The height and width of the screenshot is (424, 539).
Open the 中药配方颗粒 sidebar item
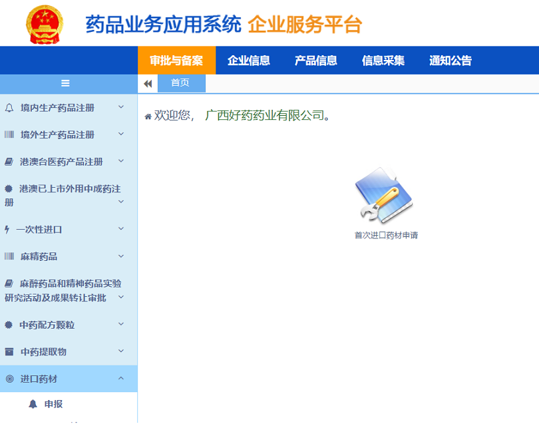pos(69,325)
